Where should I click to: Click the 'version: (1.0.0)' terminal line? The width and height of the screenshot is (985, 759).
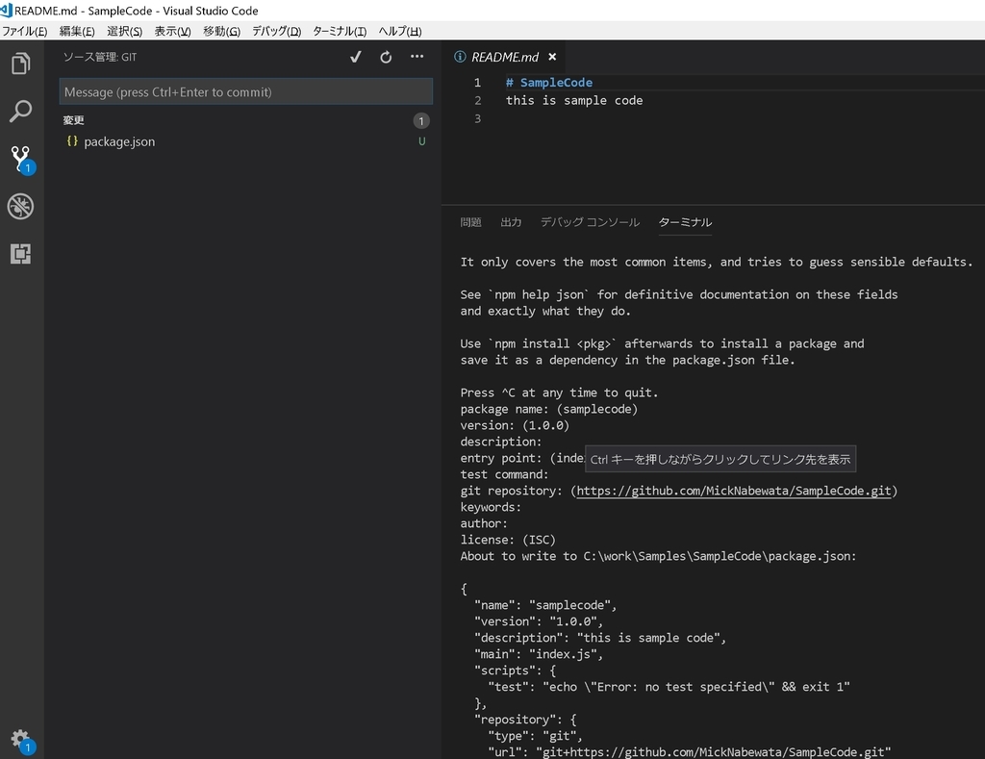click(x=515, y=425)
